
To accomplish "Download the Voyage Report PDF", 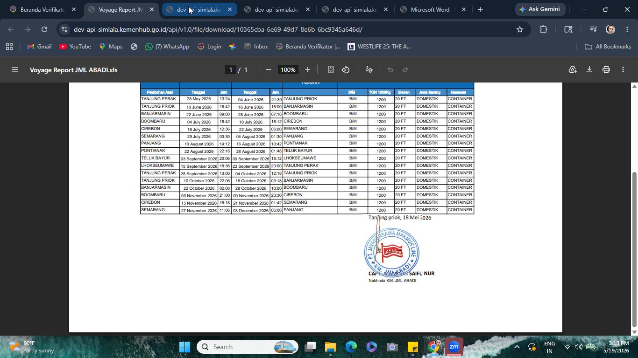I will point(589,70).
